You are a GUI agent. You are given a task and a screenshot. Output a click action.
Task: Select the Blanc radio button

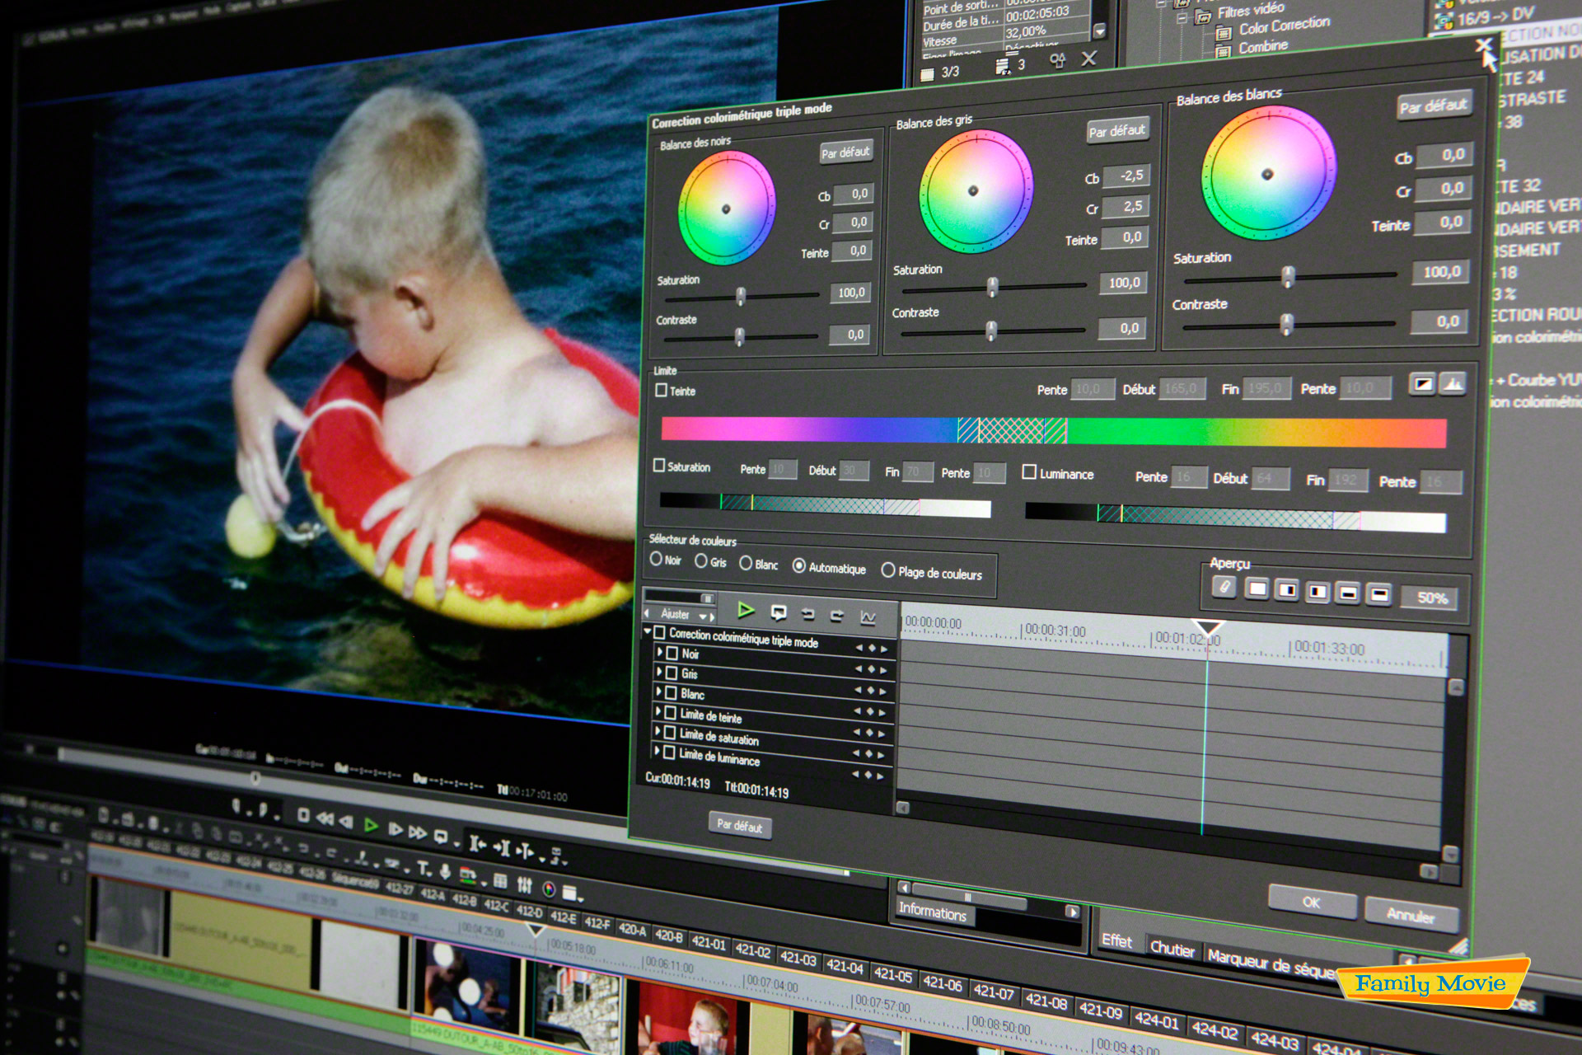pos(746,563)
